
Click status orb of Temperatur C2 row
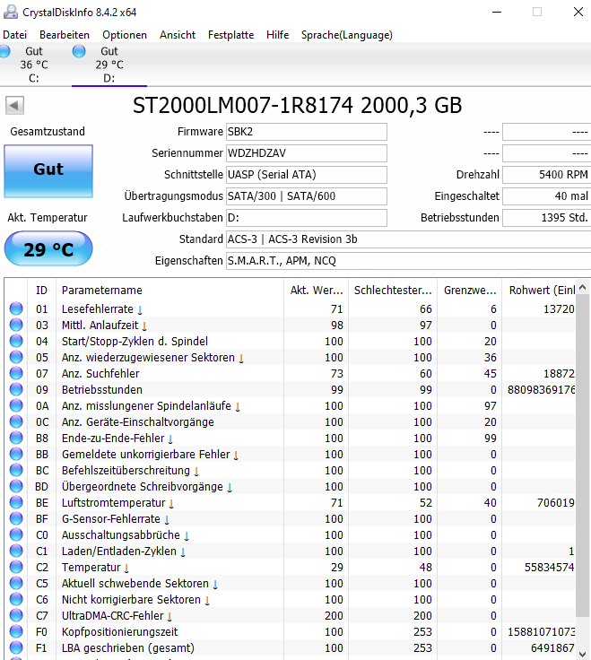(x=16, y=567)
